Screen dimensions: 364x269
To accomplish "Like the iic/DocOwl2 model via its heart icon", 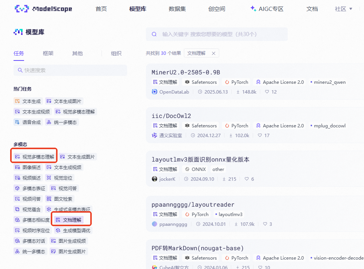I will [x=260, y=135].
